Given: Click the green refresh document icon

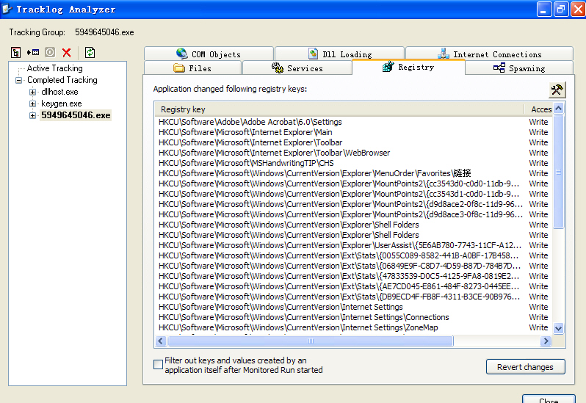Looking at the screenshot, I should 90,52.
